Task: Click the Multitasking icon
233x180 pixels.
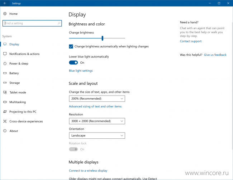Action: (x=5, y=102)
